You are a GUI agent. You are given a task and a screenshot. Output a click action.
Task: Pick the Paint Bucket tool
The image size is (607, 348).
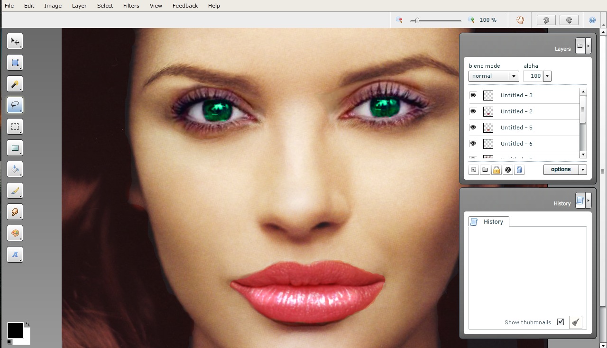15,169
